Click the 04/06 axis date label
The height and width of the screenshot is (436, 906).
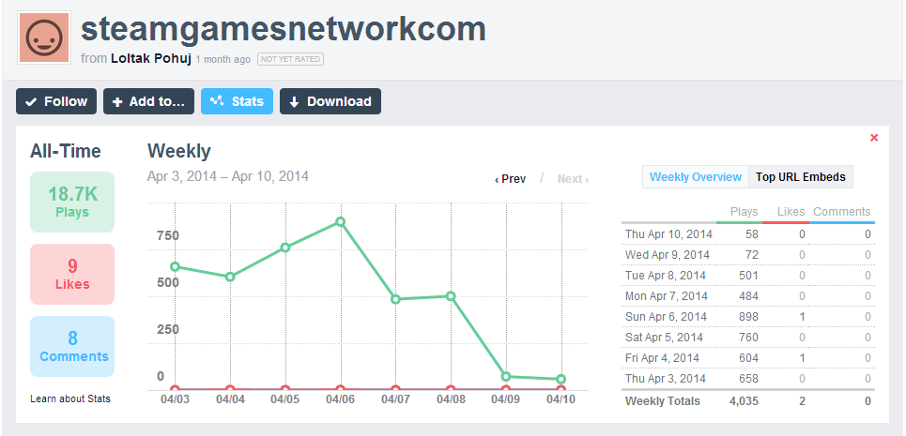click(x=340, y=398)
